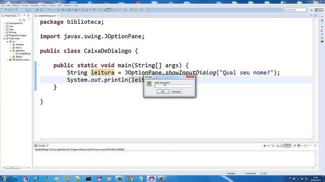325x182 pixels.
Task: Switch to the Java perspective button
Action: pos(319,10)
